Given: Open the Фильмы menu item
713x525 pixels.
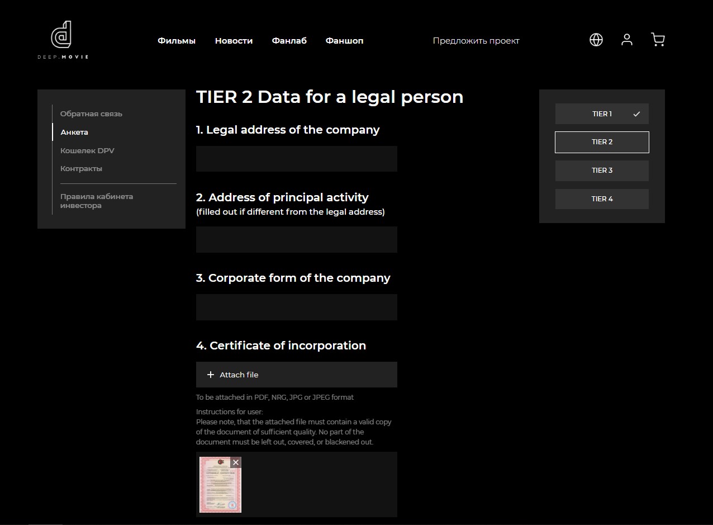Looking at the screenshot, I should point(177,41).
